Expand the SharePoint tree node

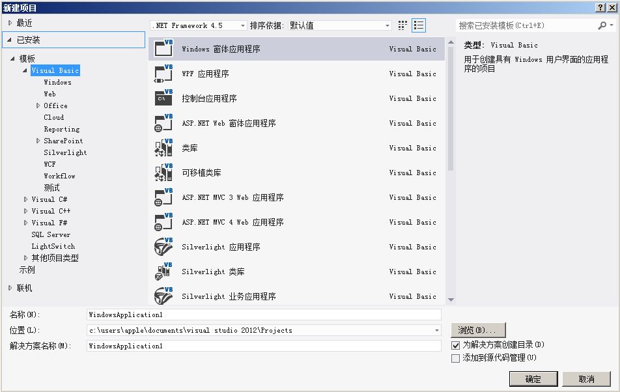click(38, 141)
